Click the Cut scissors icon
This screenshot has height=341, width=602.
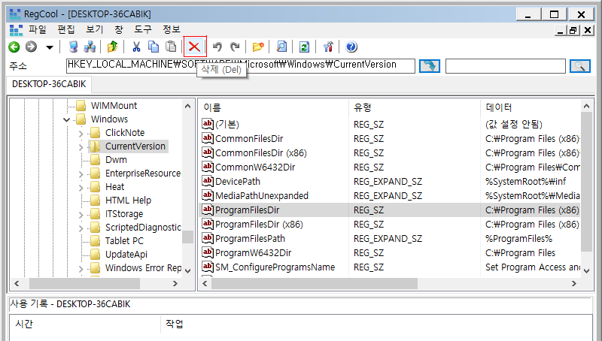click(136, 47)
